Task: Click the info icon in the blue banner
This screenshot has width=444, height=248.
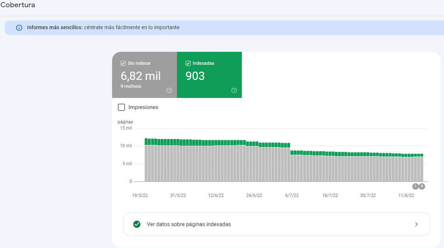Action: coord(19,27)
